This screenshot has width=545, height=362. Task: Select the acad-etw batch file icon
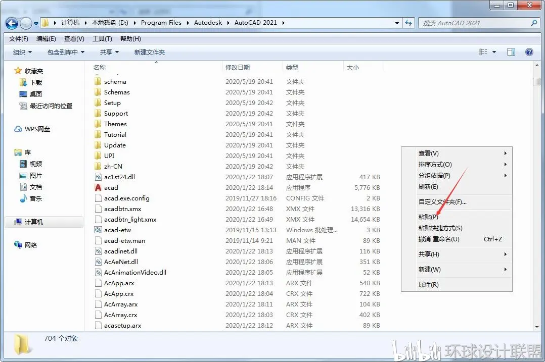(98, 230)
